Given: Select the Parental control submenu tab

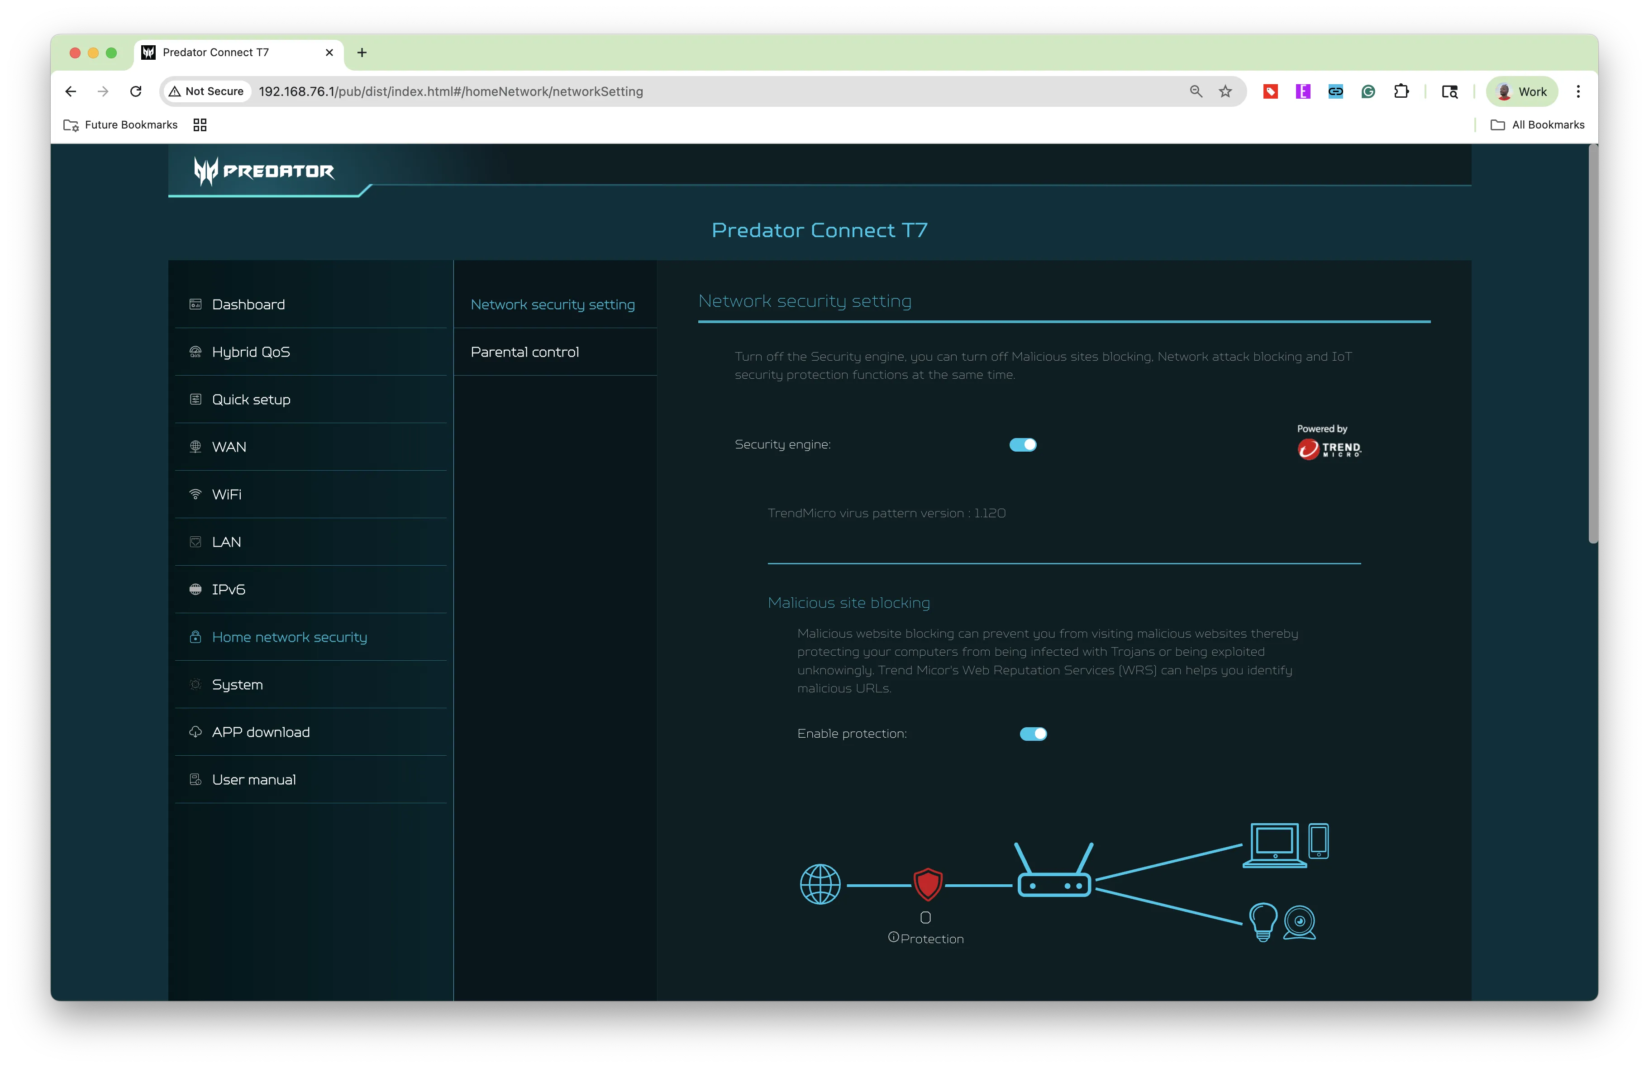Looking at the screenshot, I should tap(555, 352).
